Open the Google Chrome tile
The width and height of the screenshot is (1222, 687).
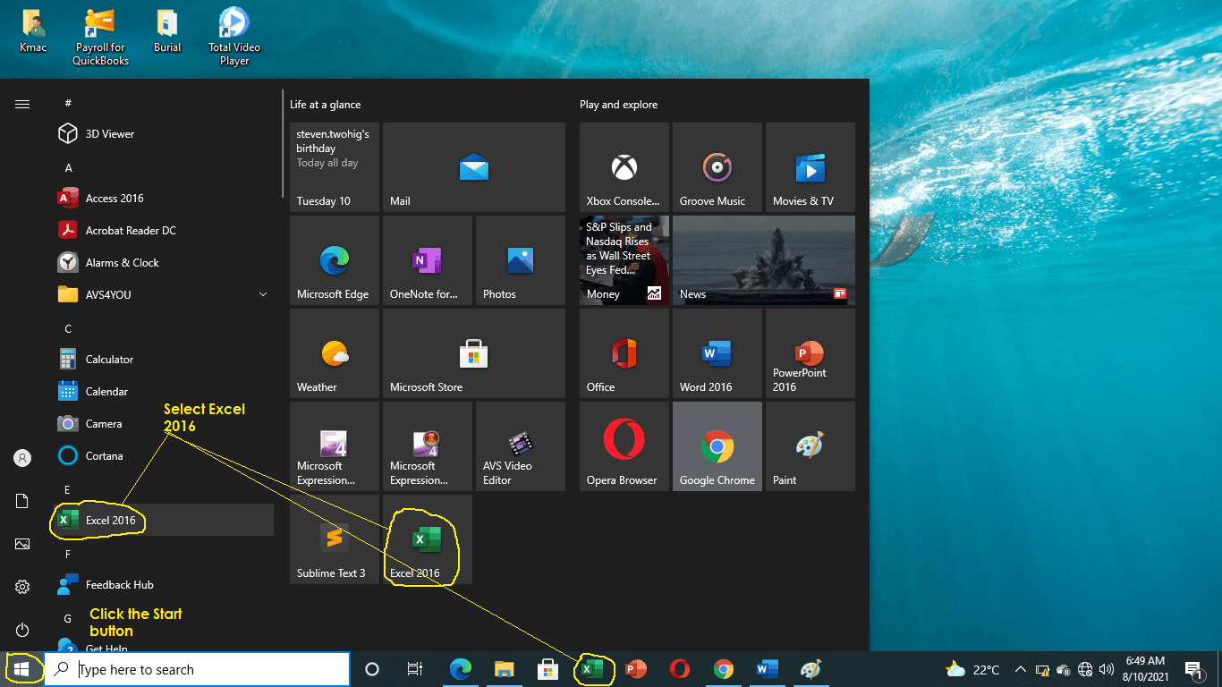click(717, 446)
